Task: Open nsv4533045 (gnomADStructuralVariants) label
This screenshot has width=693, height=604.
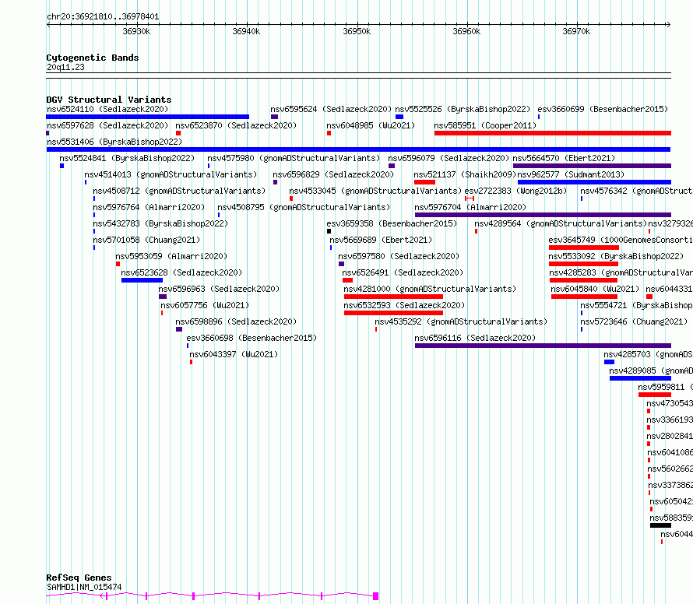Action: (x=375, y=191)
